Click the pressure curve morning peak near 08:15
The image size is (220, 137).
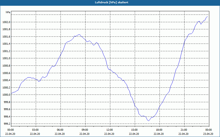[x=79, y=35]
